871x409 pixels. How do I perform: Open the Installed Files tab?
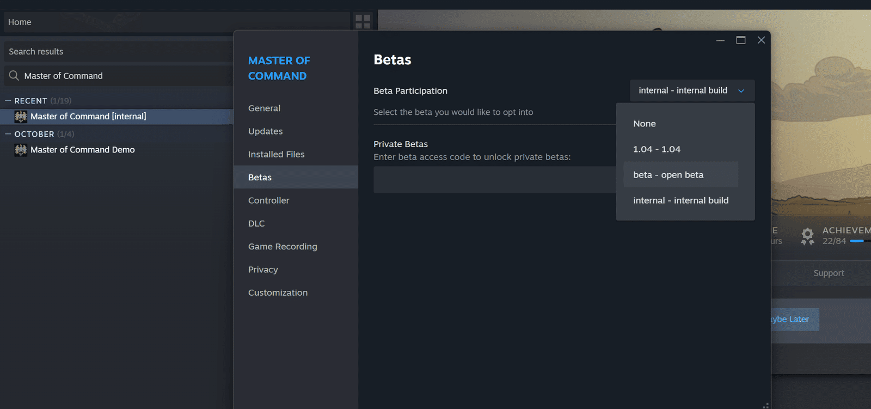[x=296, y=154]
